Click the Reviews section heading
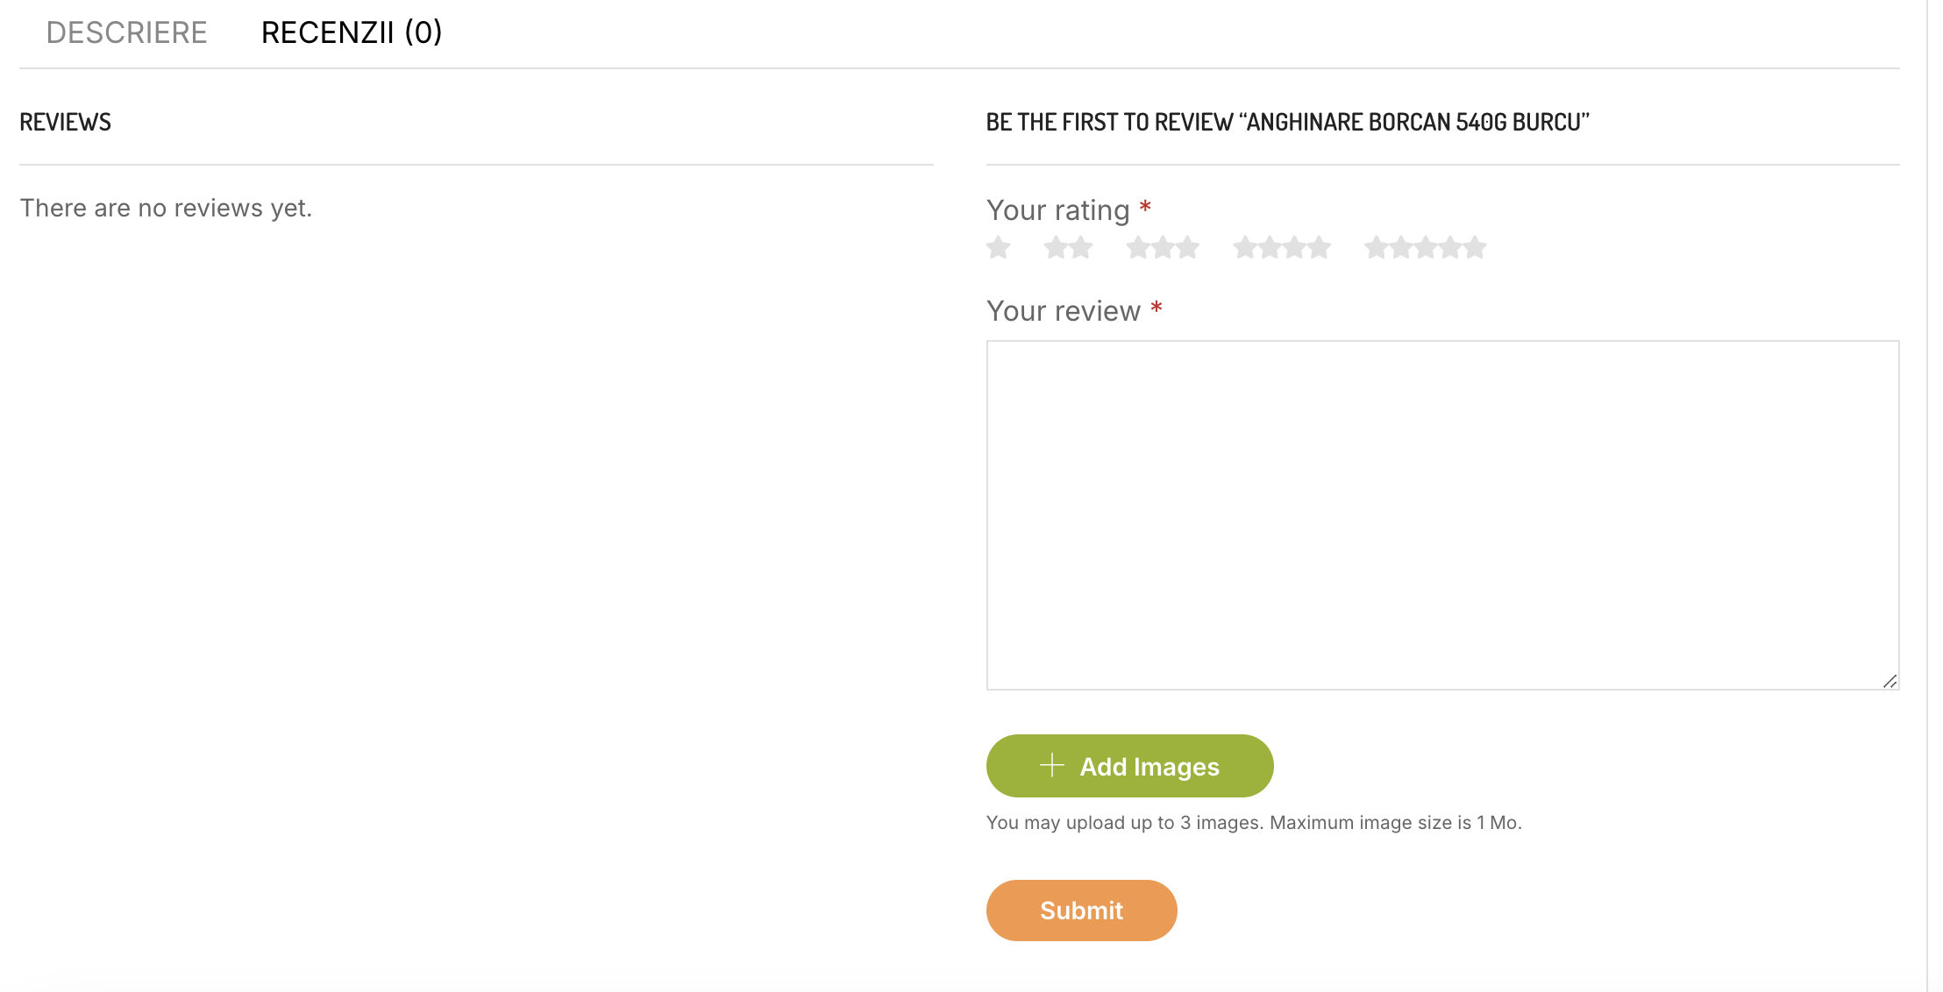Viewport: 1943px width, 992px height. pos(66,122)
